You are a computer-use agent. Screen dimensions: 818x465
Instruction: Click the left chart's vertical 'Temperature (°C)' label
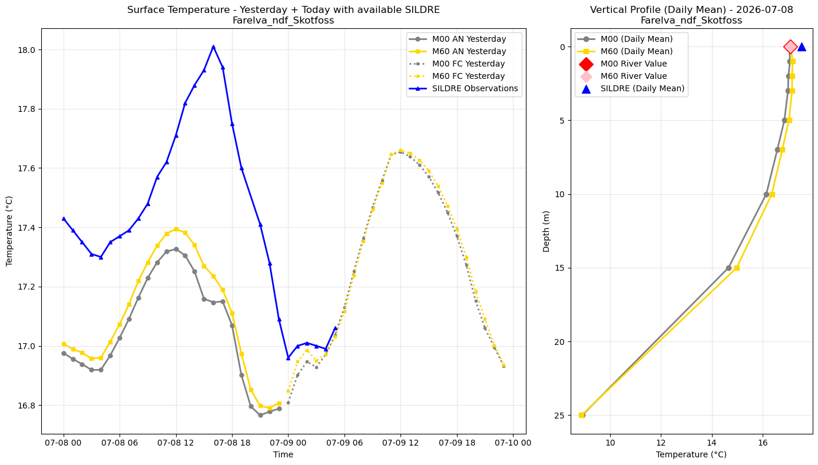[10, 231]
